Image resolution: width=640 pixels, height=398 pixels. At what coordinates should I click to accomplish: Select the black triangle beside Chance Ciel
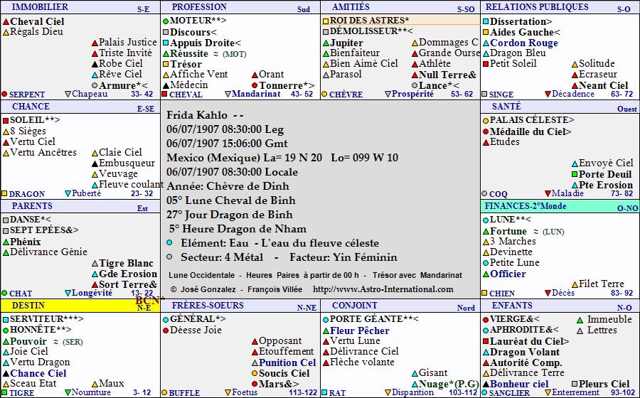click(x=6, y=373)
